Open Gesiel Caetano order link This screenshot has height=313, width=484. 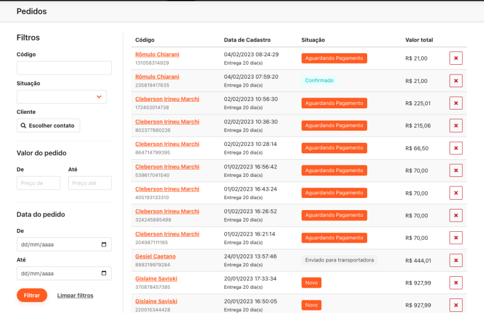coord(155,256)
